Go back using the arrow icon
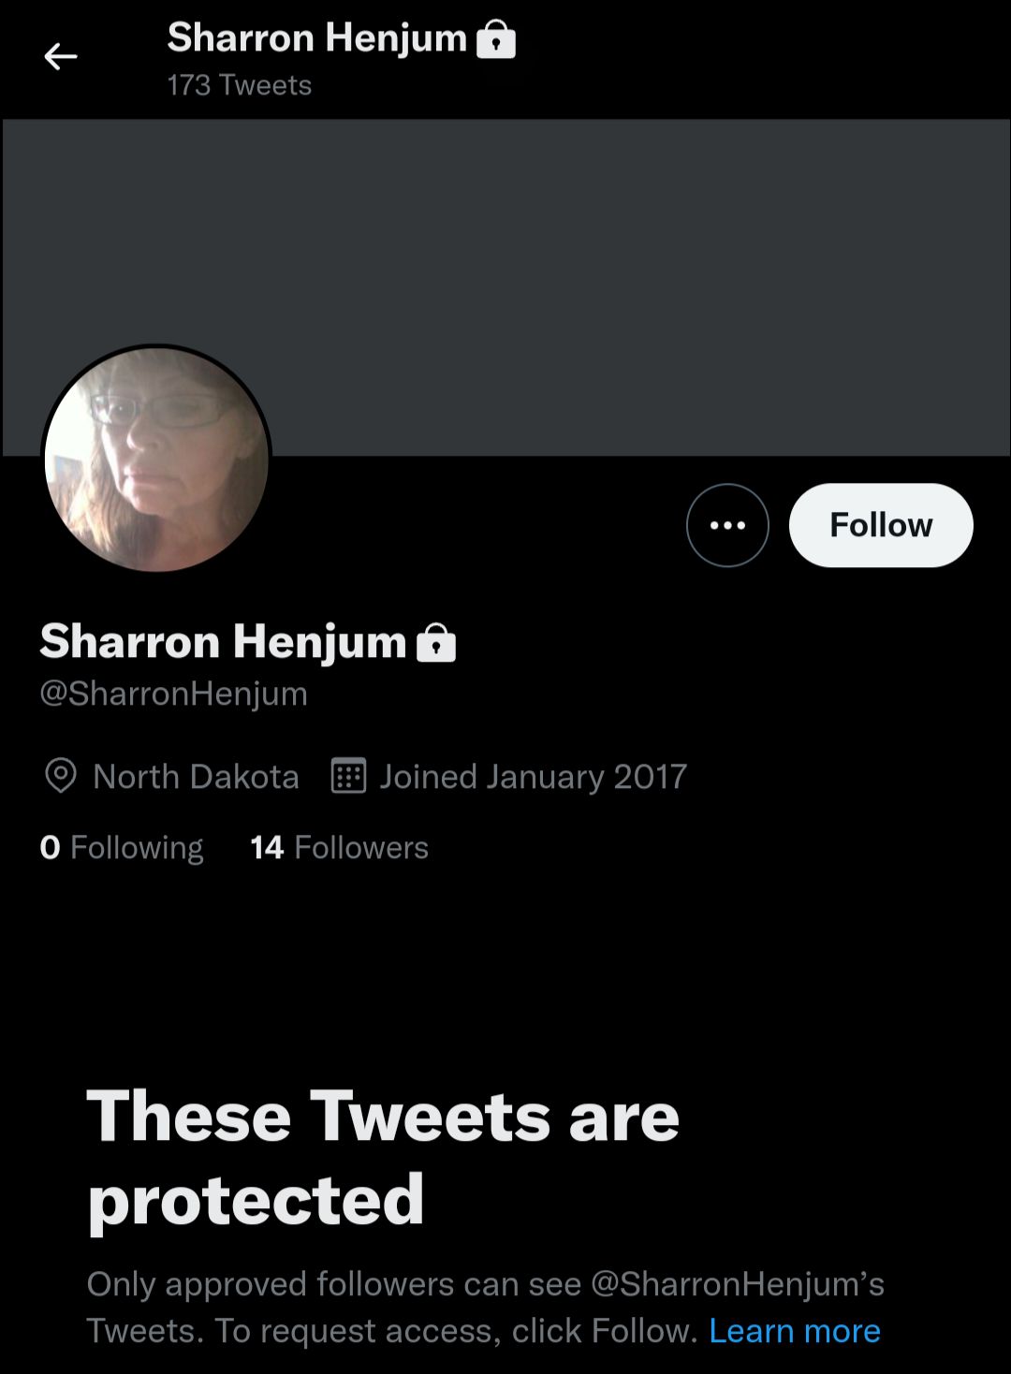Viewport: 1011px width, 1374px height. coord(61,57)
